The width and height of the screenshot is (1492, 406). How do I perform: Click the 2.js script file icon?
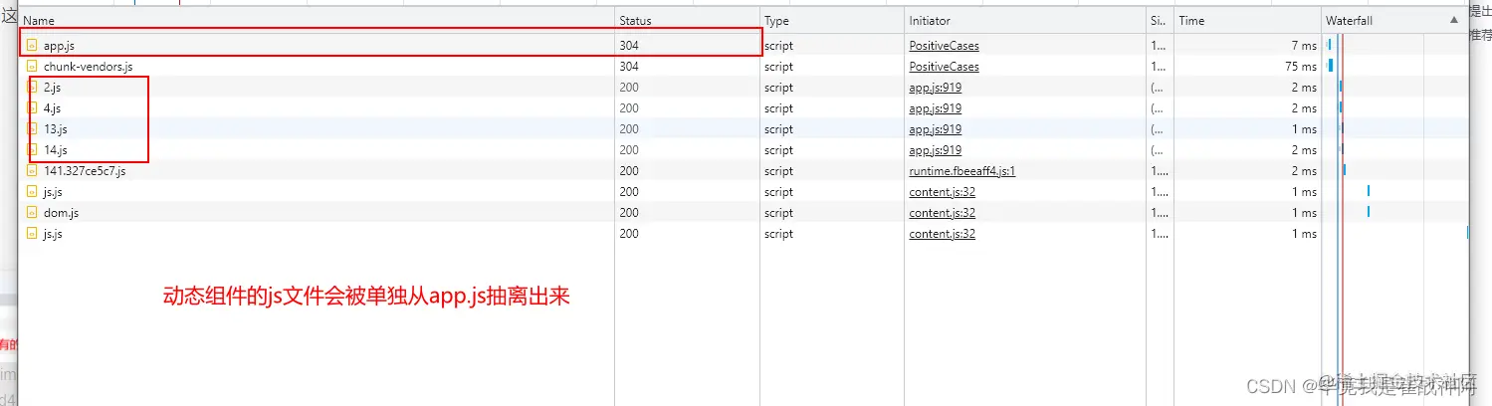click(x=32, y=88)
